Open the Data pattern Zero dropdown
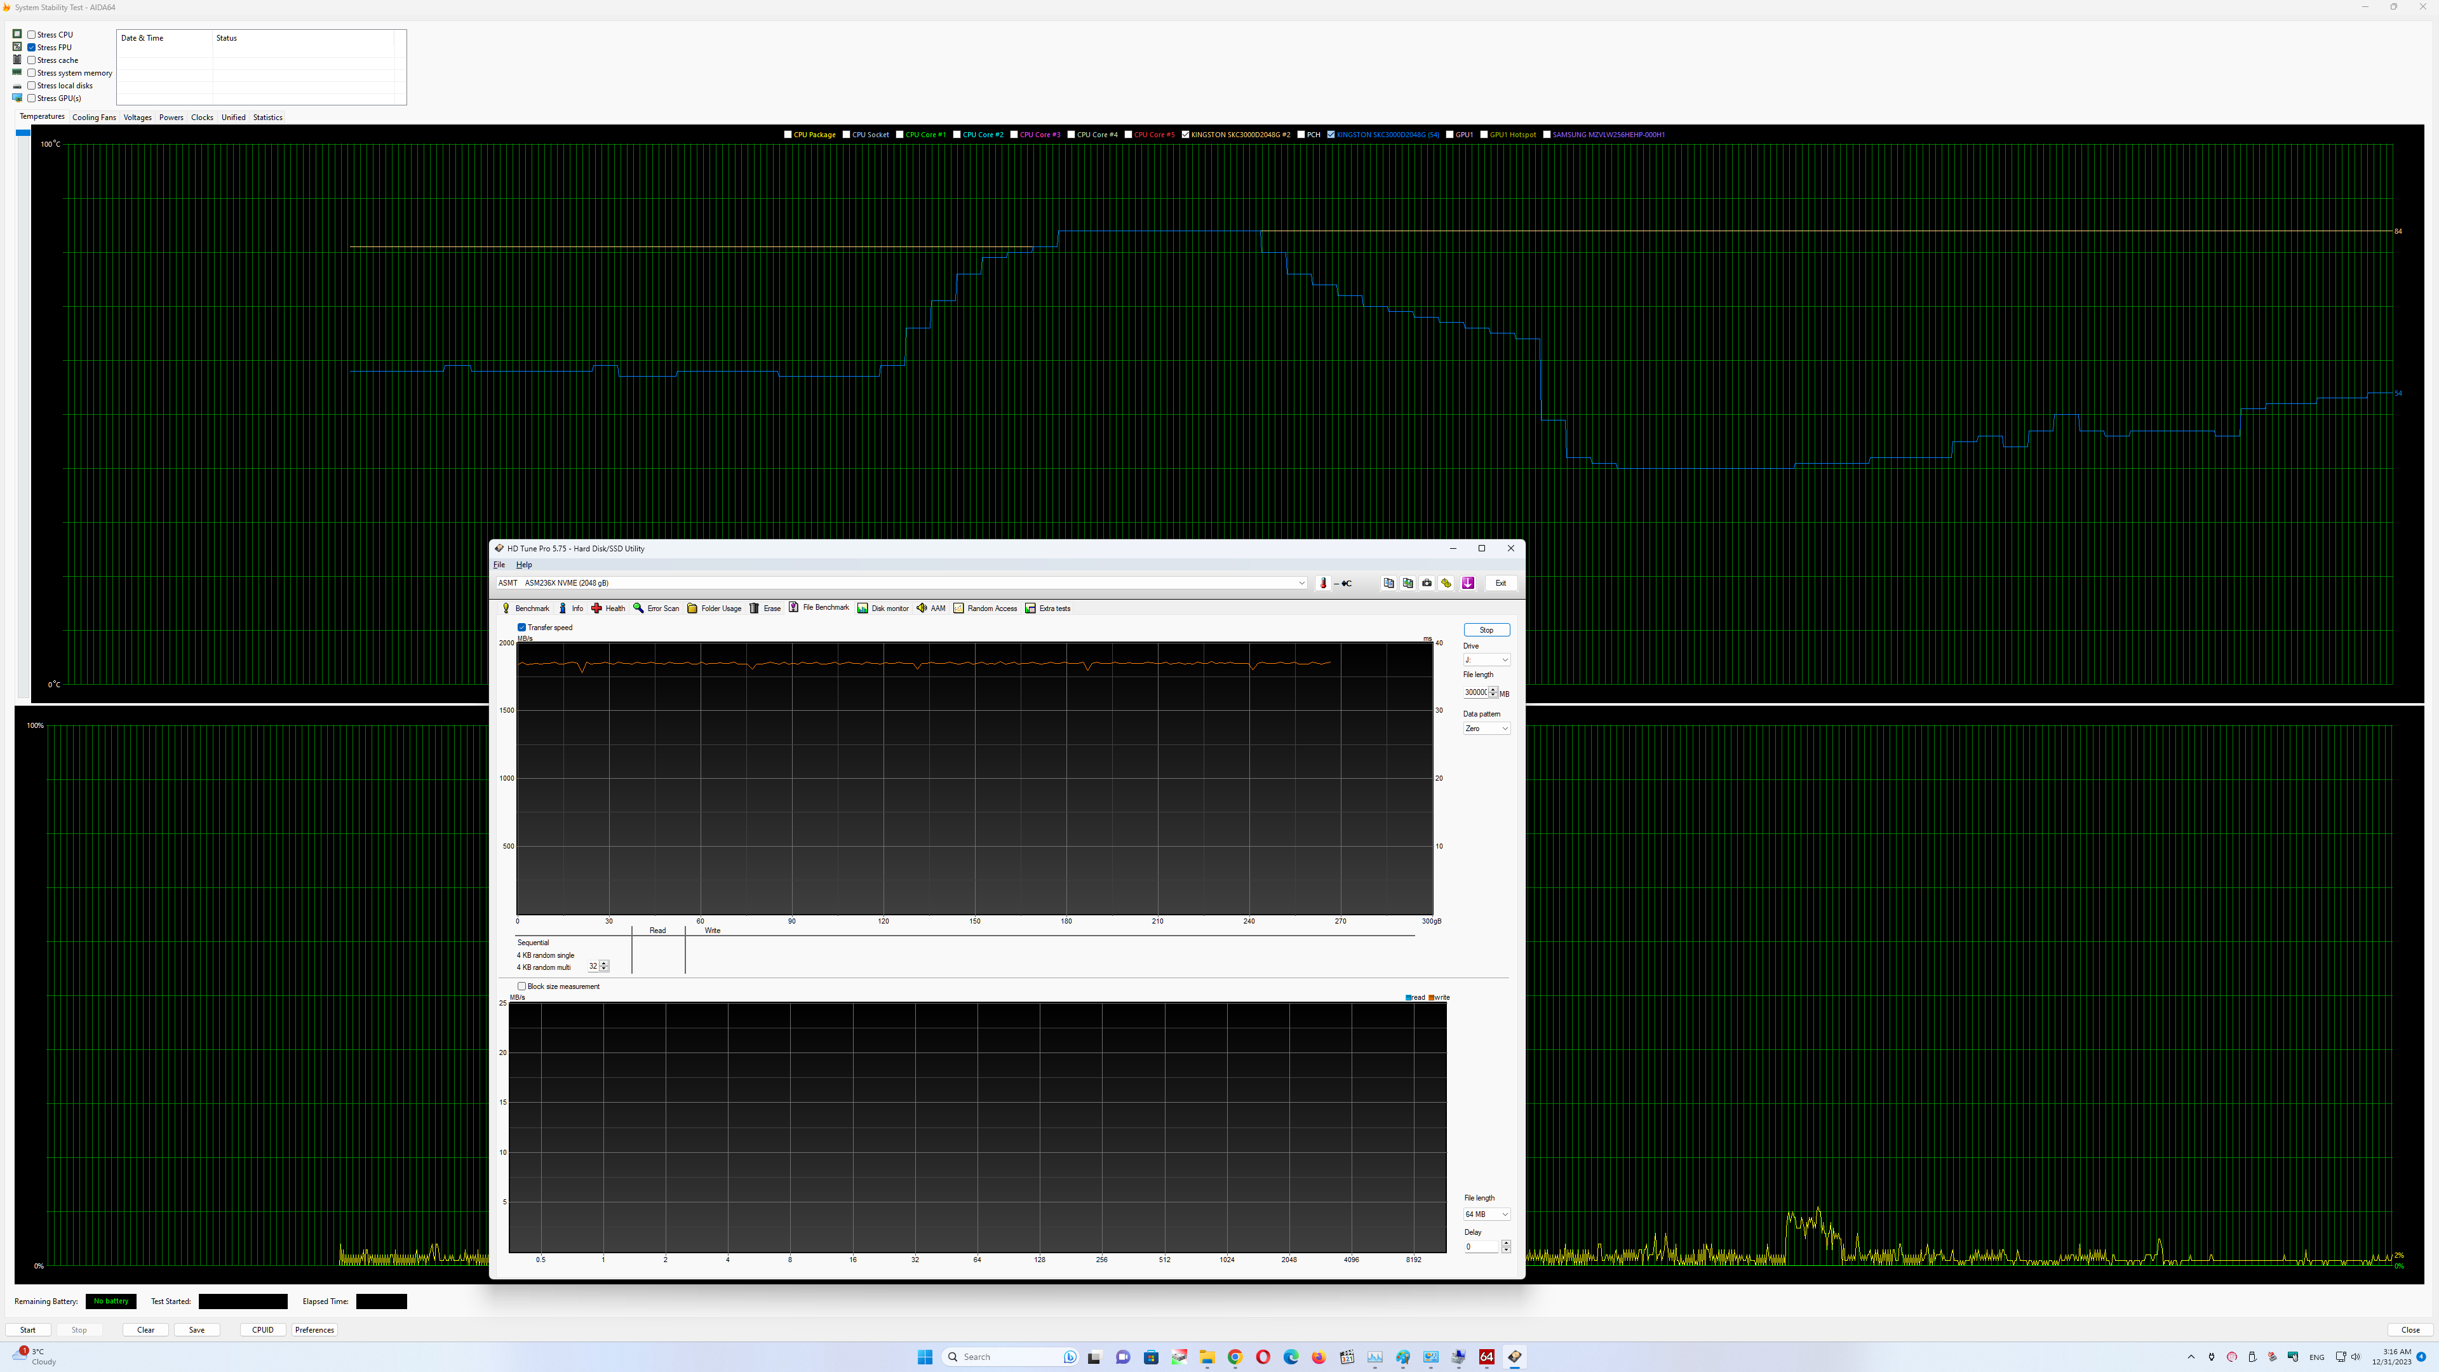Viewport: 2439px width, 1372px height. (1486, 729)
